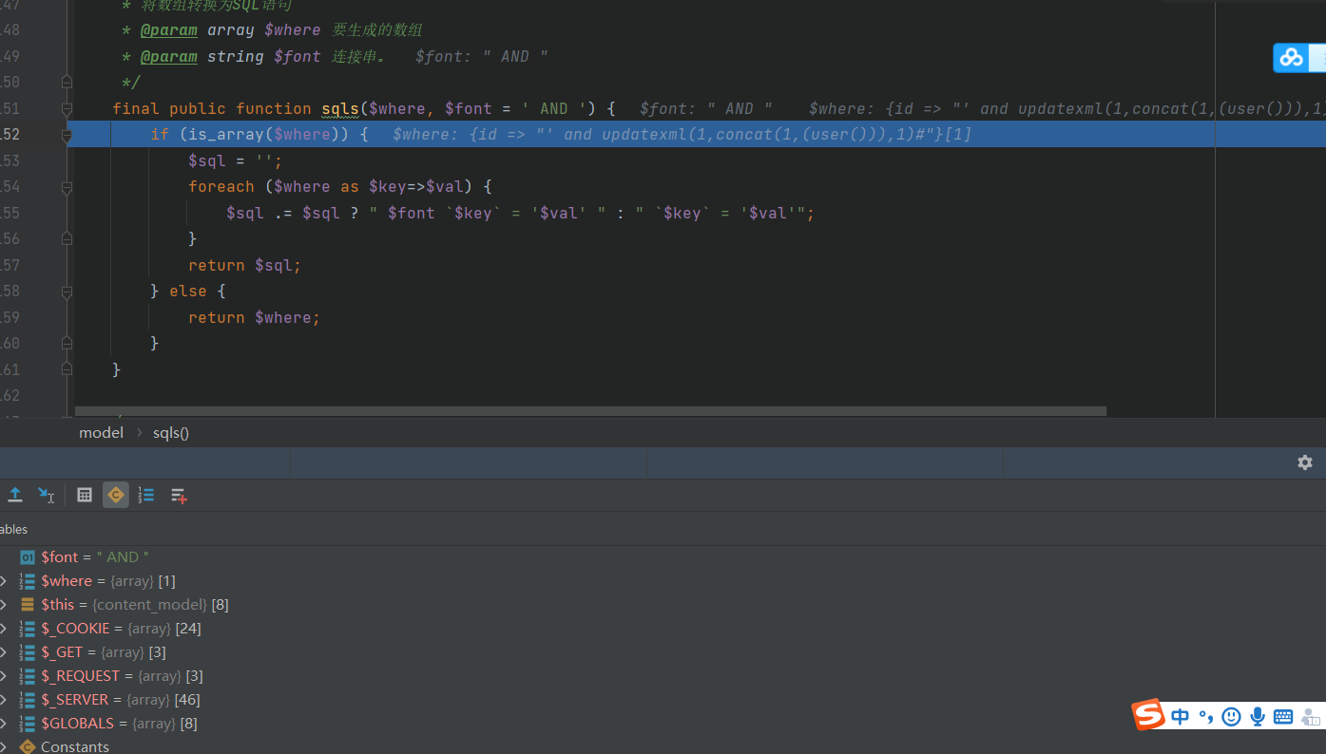Click the Run to Cursor icon

pos(46,495)
